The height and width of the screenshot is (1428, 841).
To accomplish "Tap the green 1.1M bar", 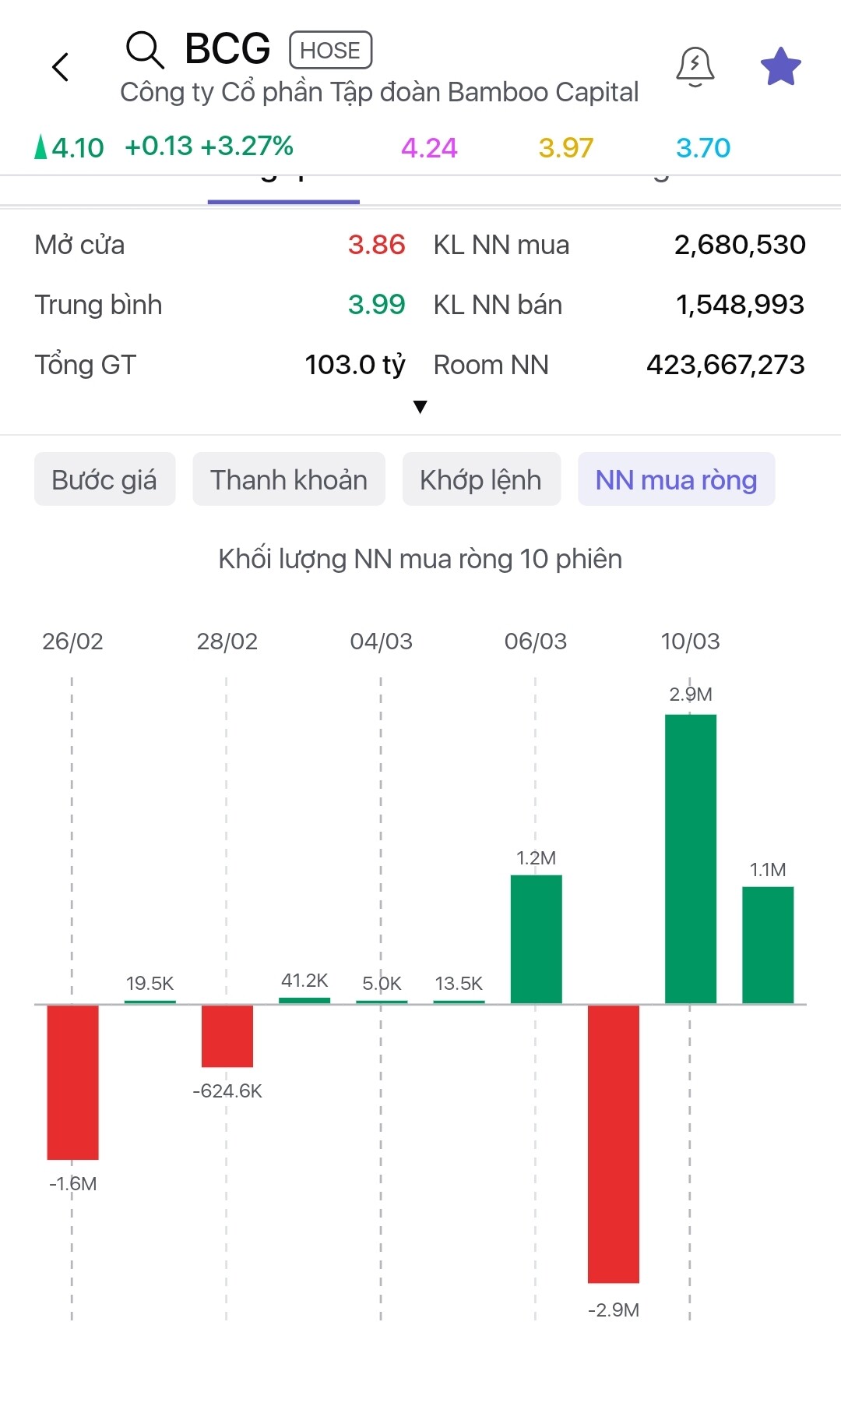I will [768, 945].
